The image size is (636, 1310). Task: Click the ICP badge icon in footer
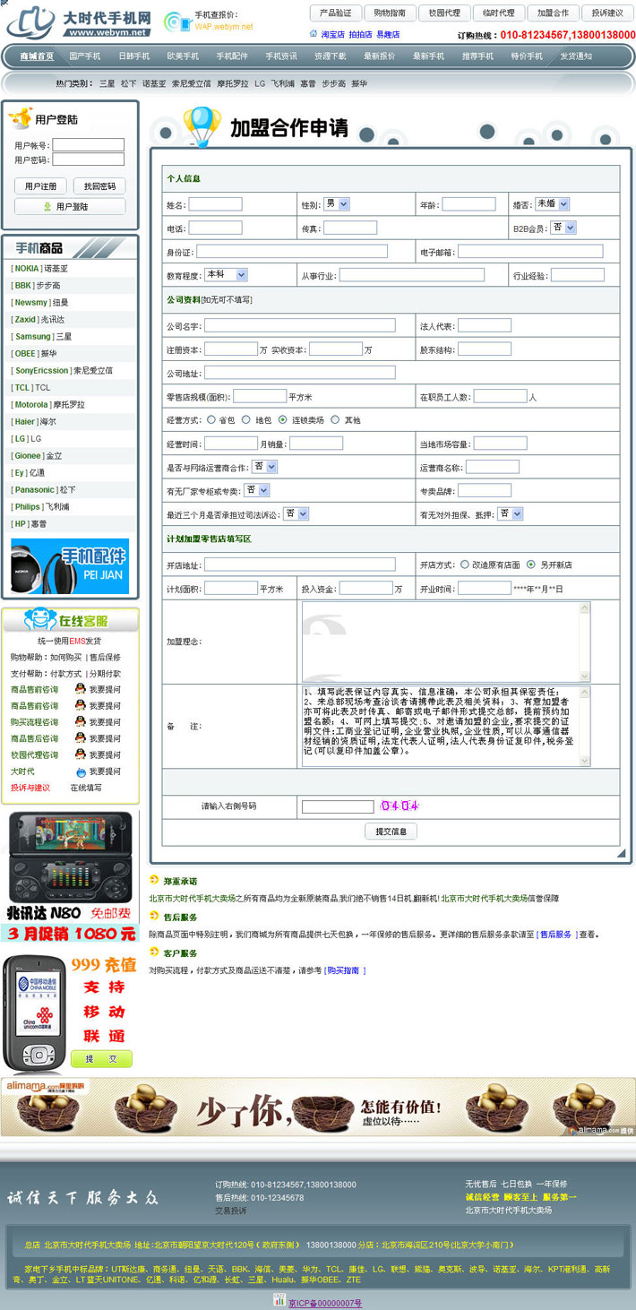[x=279, y=1301]
